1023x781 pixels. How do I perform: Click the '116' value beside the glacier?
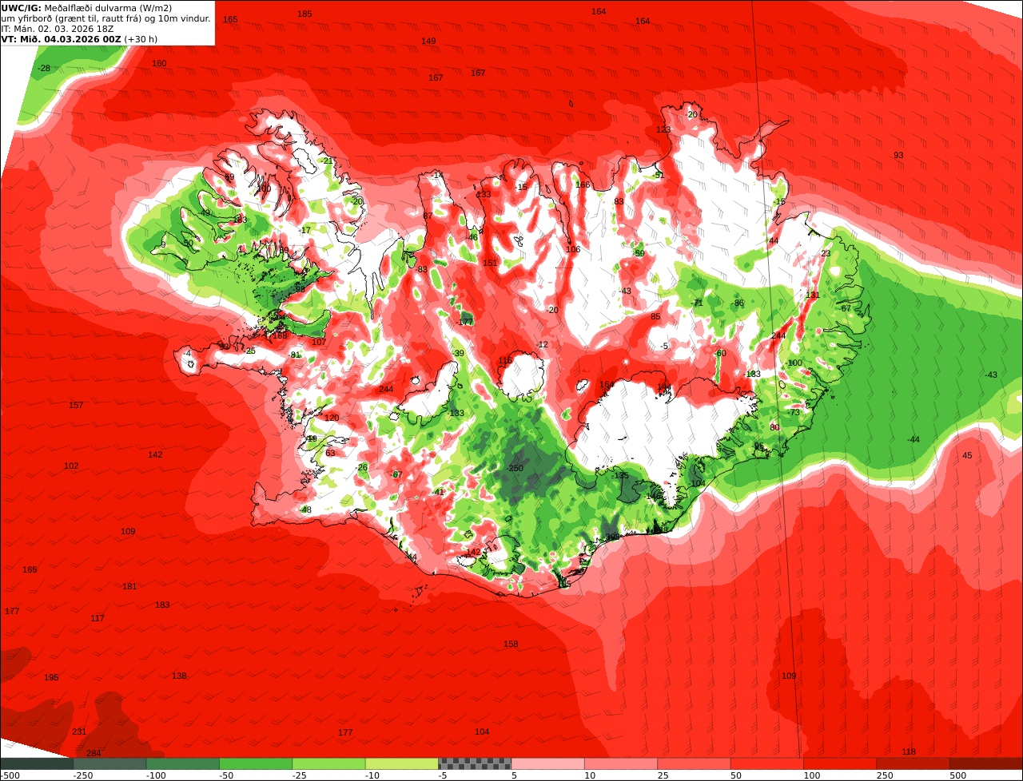(x=505, y=360)
